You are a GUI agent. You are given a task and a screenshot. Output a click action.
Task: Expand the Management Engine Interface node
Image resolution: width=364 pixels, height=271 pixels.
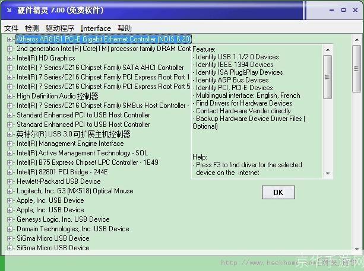click(10, 144)
